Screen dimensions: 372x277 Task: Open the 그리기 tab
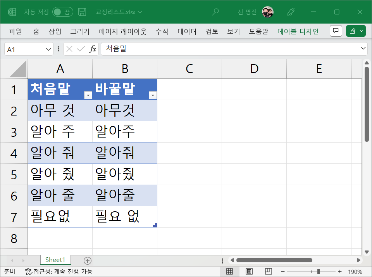pos(80,31)
